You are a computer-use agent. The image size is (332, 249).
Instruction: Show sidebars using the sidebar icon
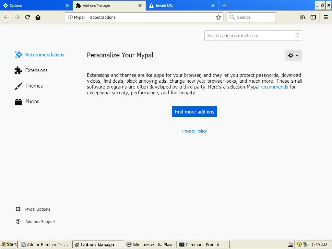click(x=313, y=17)
